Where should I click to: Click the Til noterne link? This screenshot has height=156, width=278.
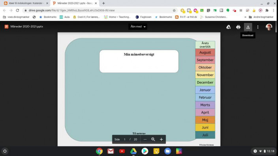[139, 134]
